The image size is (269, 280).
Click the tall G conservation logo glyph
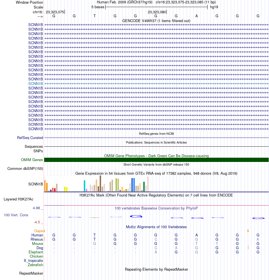coord(136,216)
